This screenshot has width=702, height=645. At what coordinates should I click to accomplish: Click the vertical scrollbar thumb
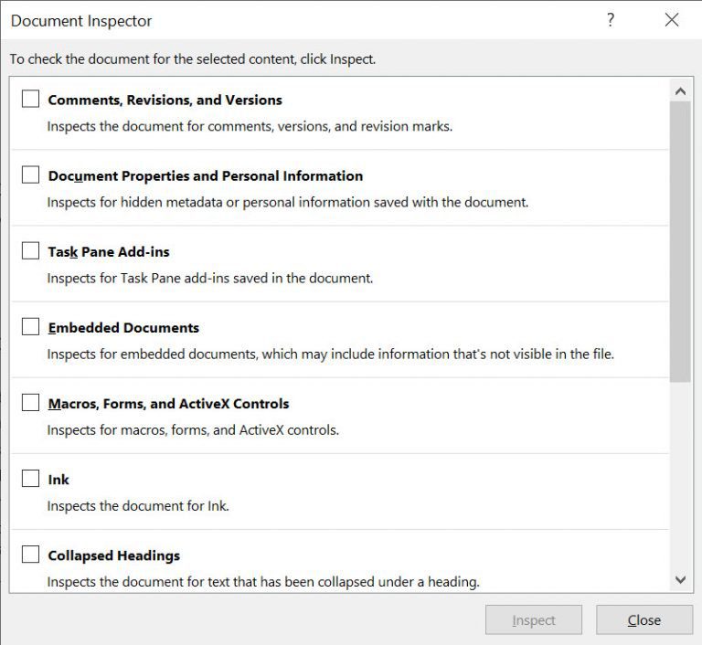tap(680, 242)
